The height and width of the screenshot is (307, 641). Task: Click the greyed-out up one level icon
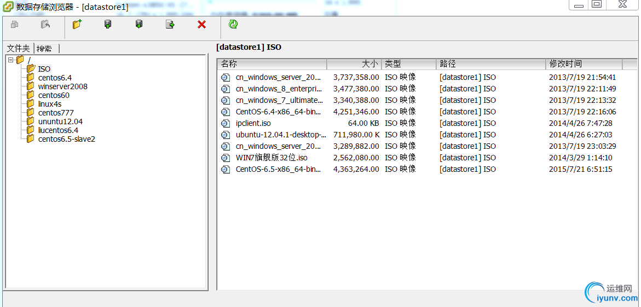click(x=45, y=25)
